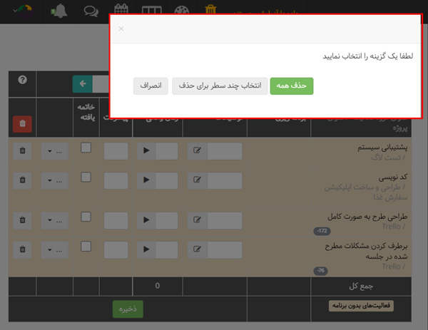The image size is (428, 330).
Task: Edit description icon for کد نویسی
Action: [197, 180]
